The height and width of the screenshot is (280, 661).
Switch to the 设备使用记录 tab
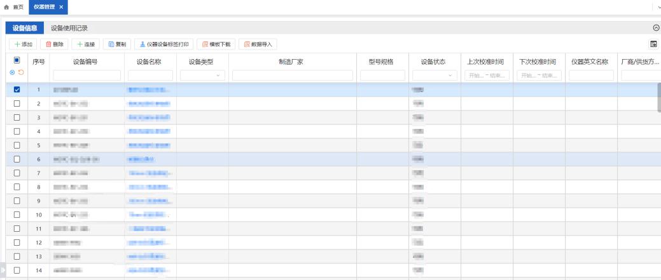coord(69,28)
